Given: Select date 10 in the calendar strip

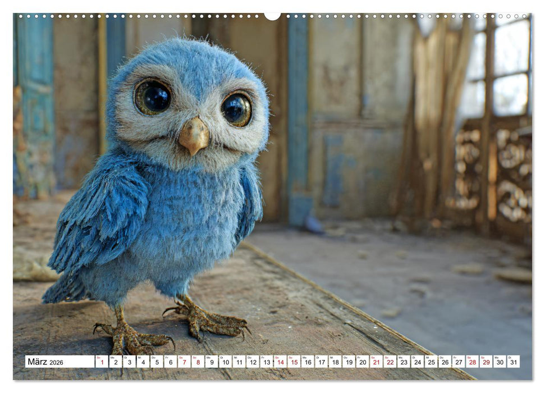Looking at the screenshot, I should pyautogui.click(x=225, y=362).
